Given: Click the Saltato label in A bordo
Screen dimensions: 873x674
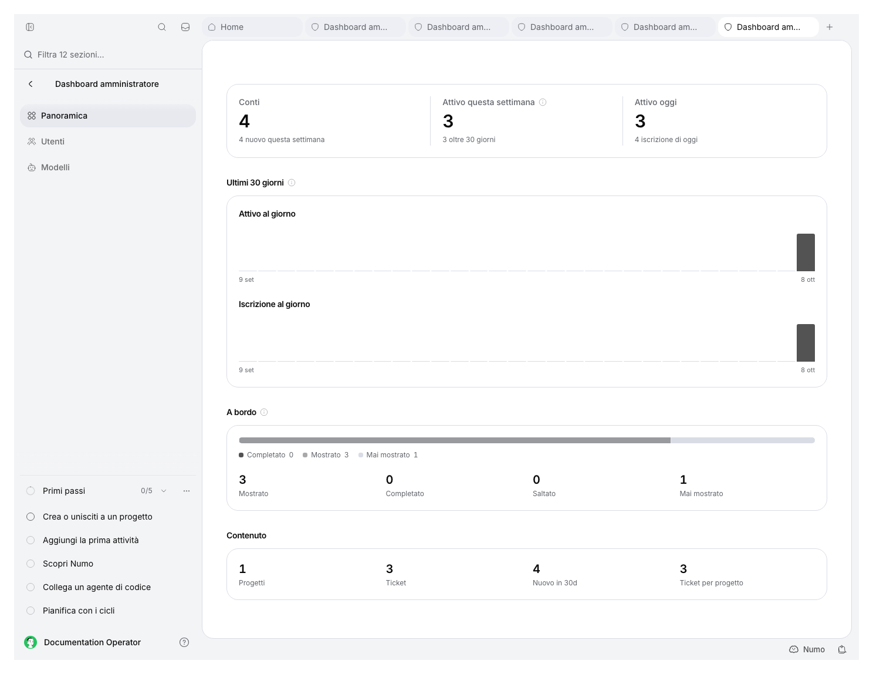Looking at the screenshot, I should tap(544, 494).
